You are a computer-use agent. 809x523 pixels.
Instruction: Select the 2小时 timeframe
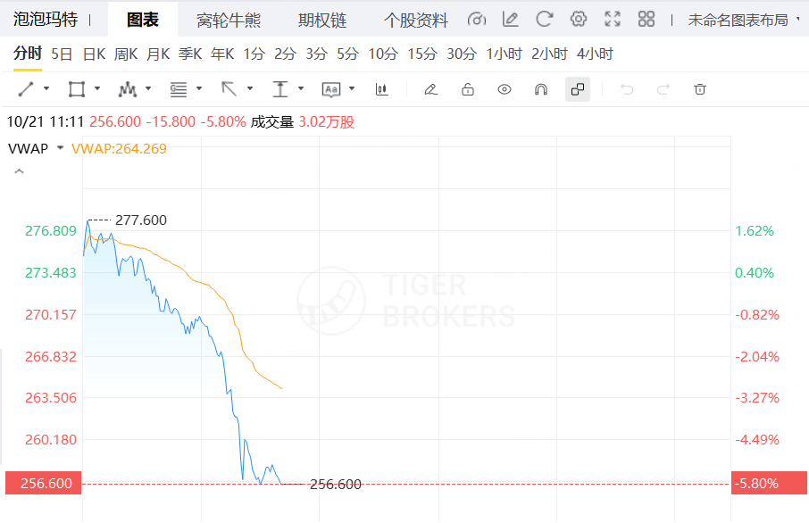pos(549,54)
